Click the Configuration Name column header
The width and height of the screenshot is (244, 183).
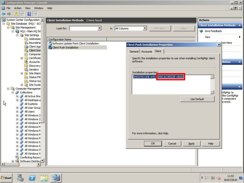[x=77, y=39]
